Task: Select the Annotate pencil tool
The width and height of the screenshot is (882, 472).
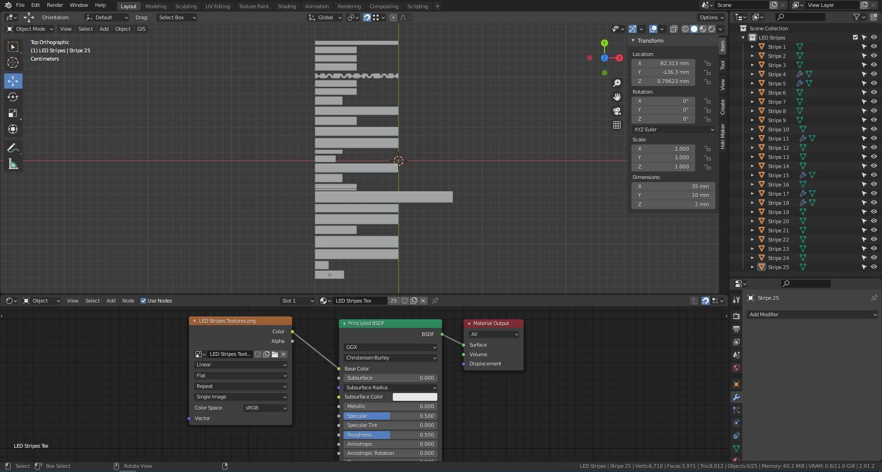Action: [x=13, y=148]
